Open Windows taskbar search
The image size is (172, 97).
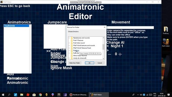click(x=9, y=95)
